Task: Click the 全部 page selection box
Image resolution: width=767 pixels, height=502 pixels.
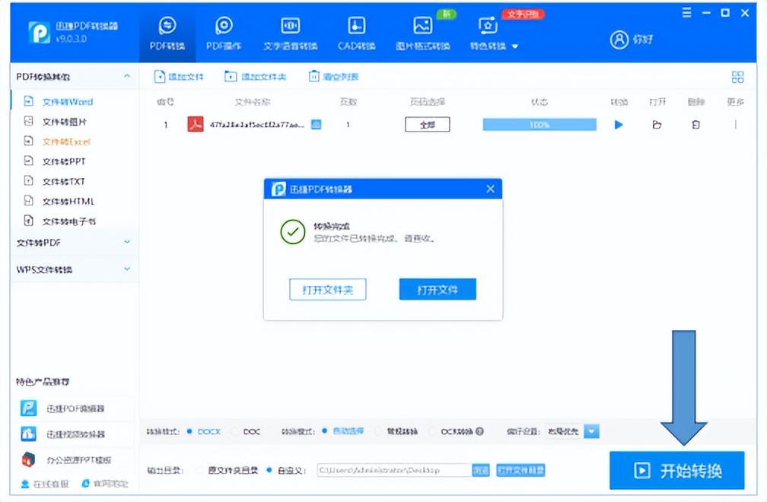Action: click(x=428, y=125)
